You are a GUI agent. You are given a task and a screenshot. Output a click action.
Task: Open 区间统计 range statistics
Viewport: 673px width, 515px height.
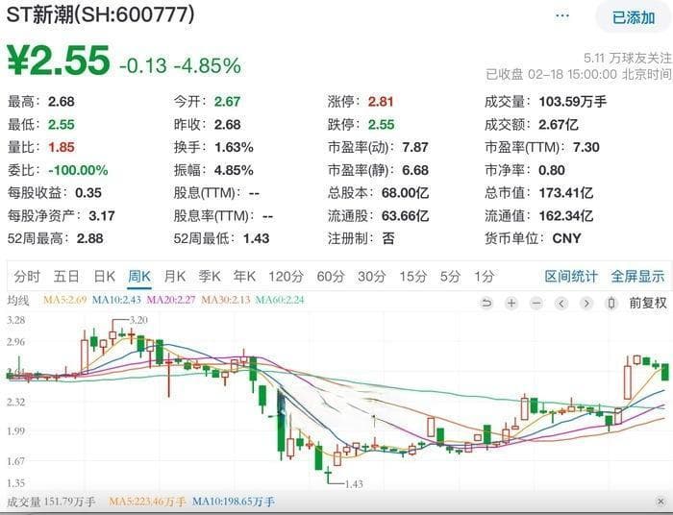(x=571, y=277)
